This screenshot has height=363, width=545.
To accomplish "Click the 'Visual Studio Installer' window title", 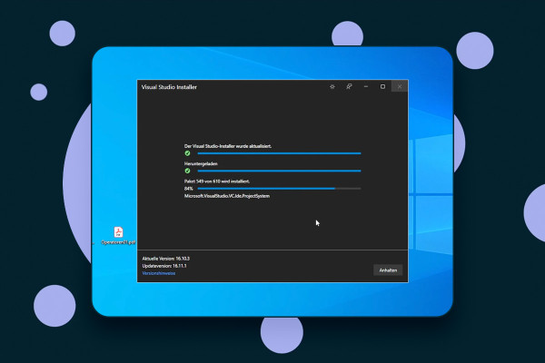I will point(169,87).
